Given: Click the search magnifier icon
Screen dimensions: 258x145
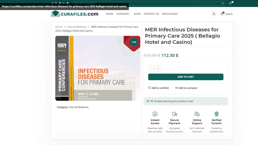Looking at the screenshot, I should point(223,3).
